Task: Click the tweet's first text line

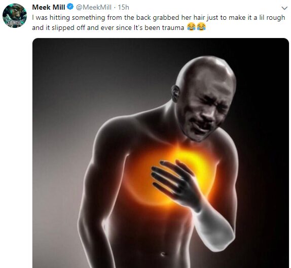Action: click(159, 17)
